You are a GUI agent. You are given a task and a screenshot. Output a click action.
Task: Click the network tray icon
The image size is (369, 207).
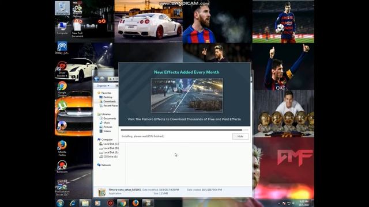pos(289,203)
